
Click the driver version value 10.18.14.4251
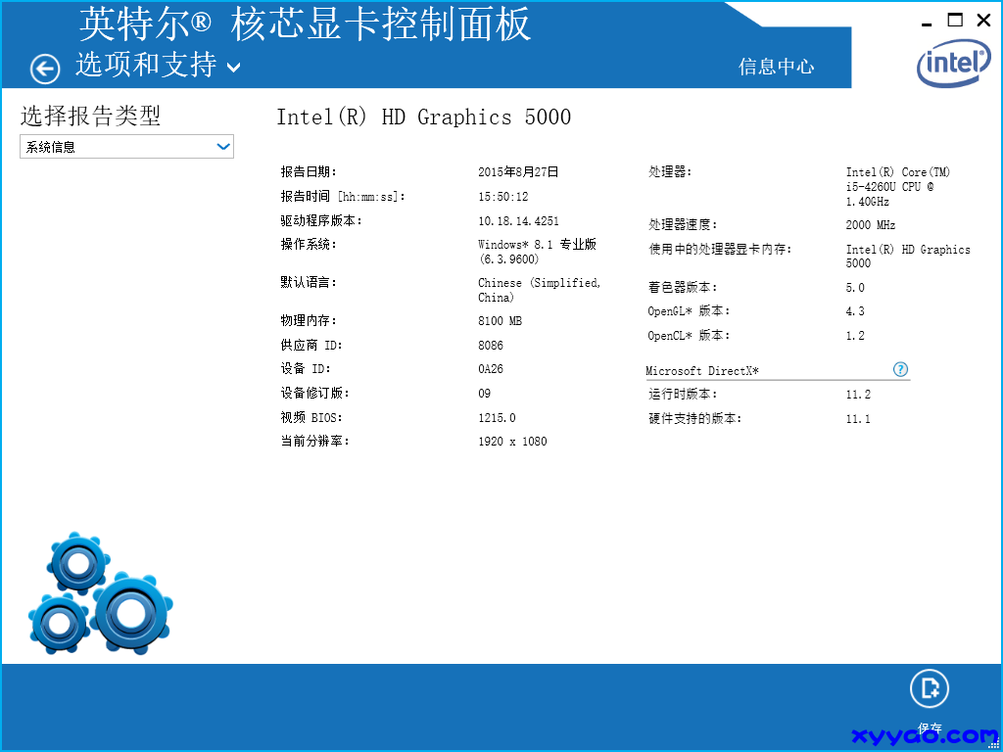click(x=518, y=221)
